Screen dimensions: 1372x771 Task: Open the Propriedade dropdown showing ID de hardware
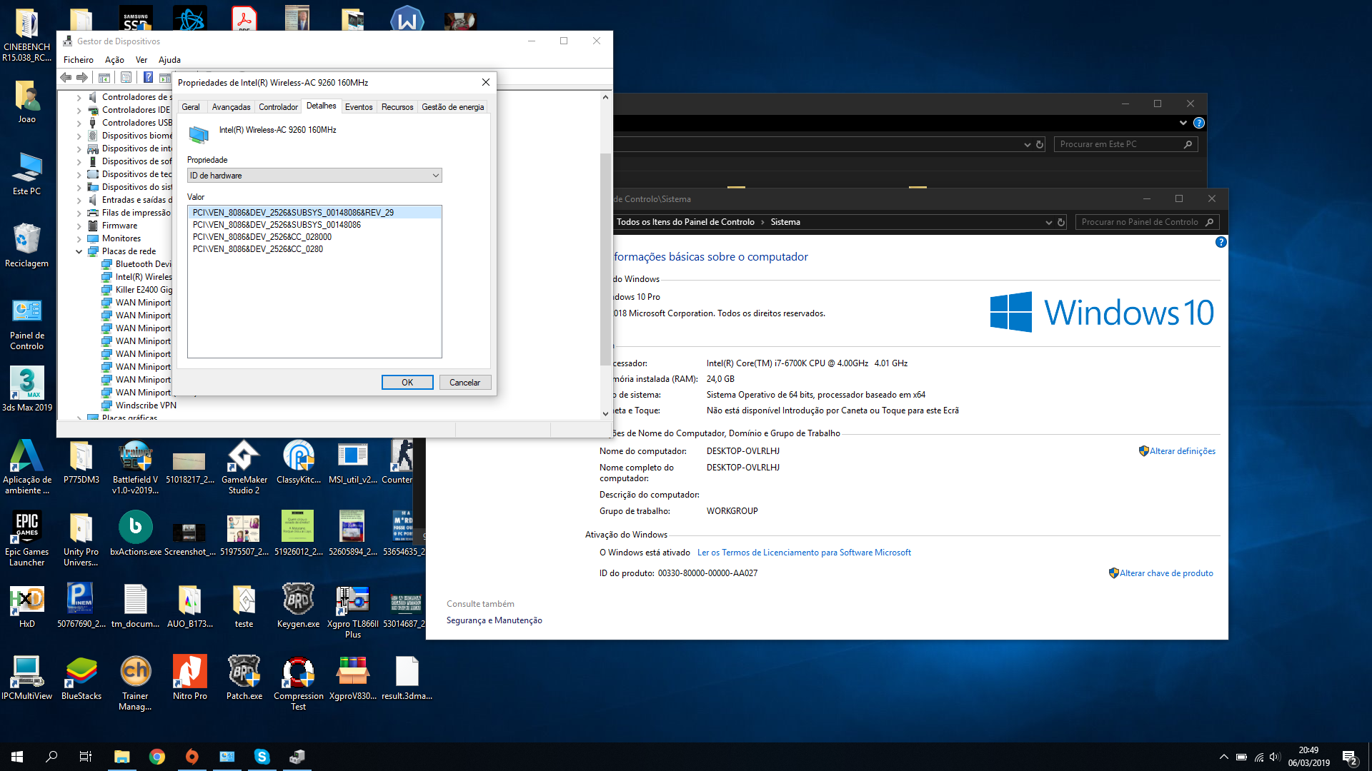click(x=314, y=176)
